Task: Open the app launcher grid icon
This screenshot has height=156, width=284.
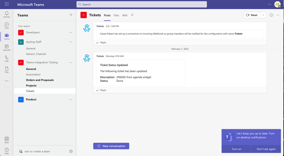Action: (x=7, y=4)
